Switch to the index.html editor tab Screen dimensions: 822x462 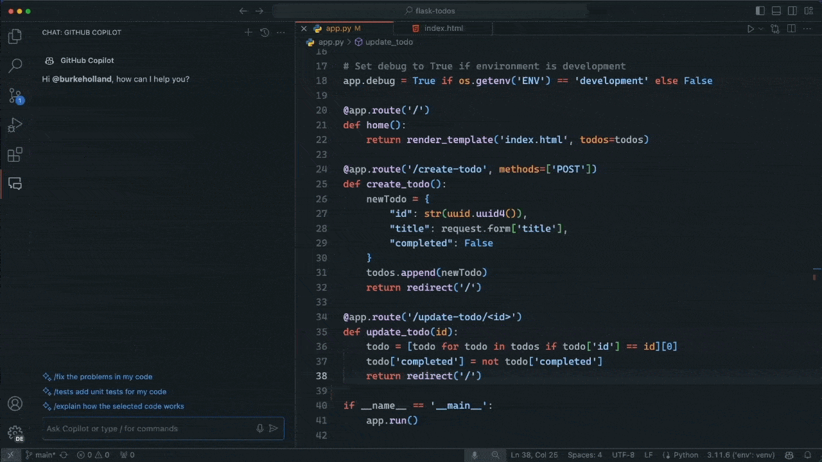click(x=443, y=28)
